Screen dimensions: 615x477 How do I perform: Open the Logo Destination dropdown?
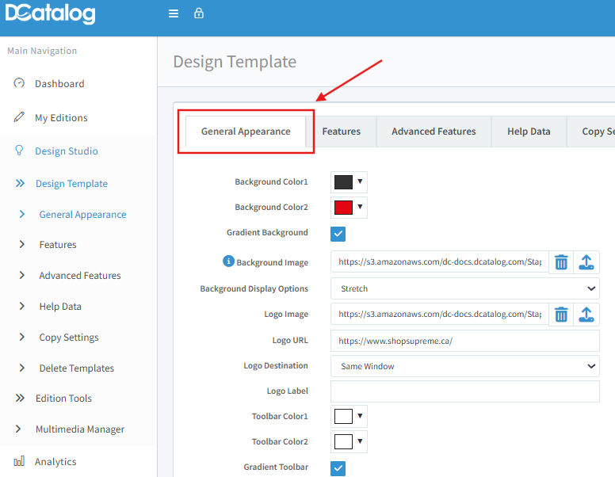click(464, 366)
